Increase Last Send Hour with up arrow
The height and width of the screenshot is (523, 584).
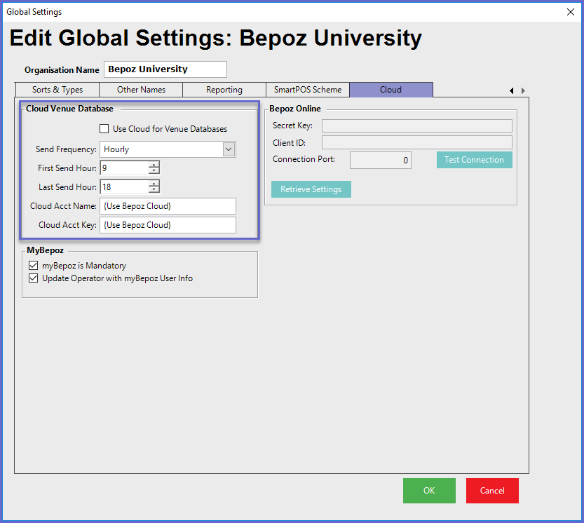[154, 184]
